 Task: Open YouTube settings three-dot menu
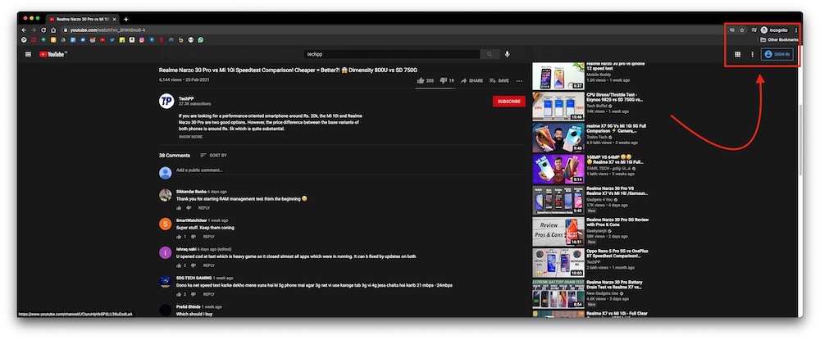pos(753,54)
